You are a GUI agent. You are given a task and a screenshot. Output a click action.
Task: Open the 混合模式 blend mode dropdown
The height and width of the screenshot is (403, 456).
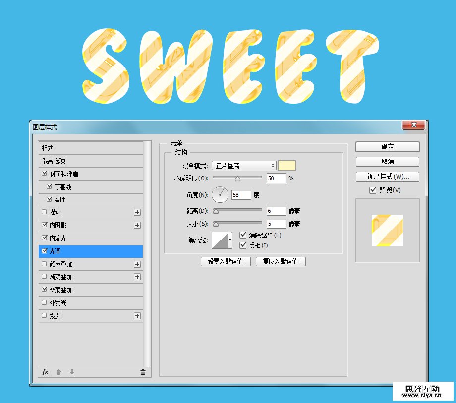click(x=244, y=166)
